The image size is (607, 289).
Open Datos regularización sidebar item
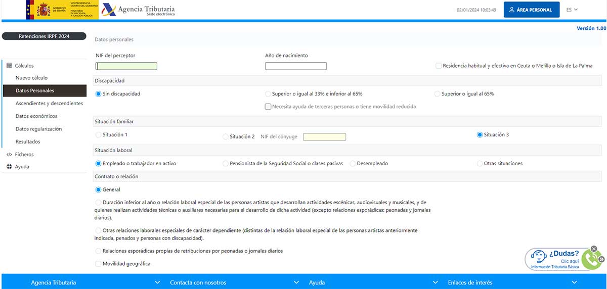pyautogui.click(x=38, y=129)
